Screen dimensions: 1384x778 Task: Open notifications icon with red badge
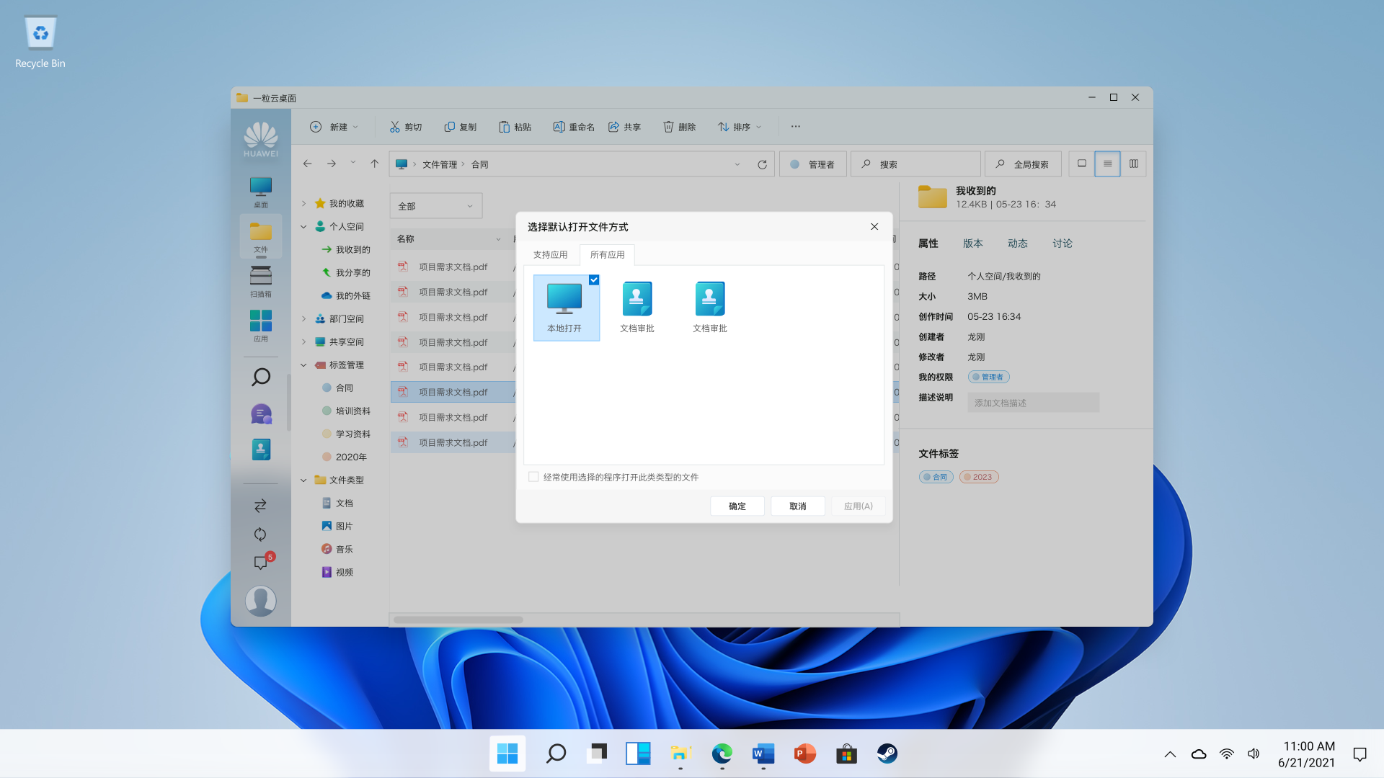(x=260, y=563)
